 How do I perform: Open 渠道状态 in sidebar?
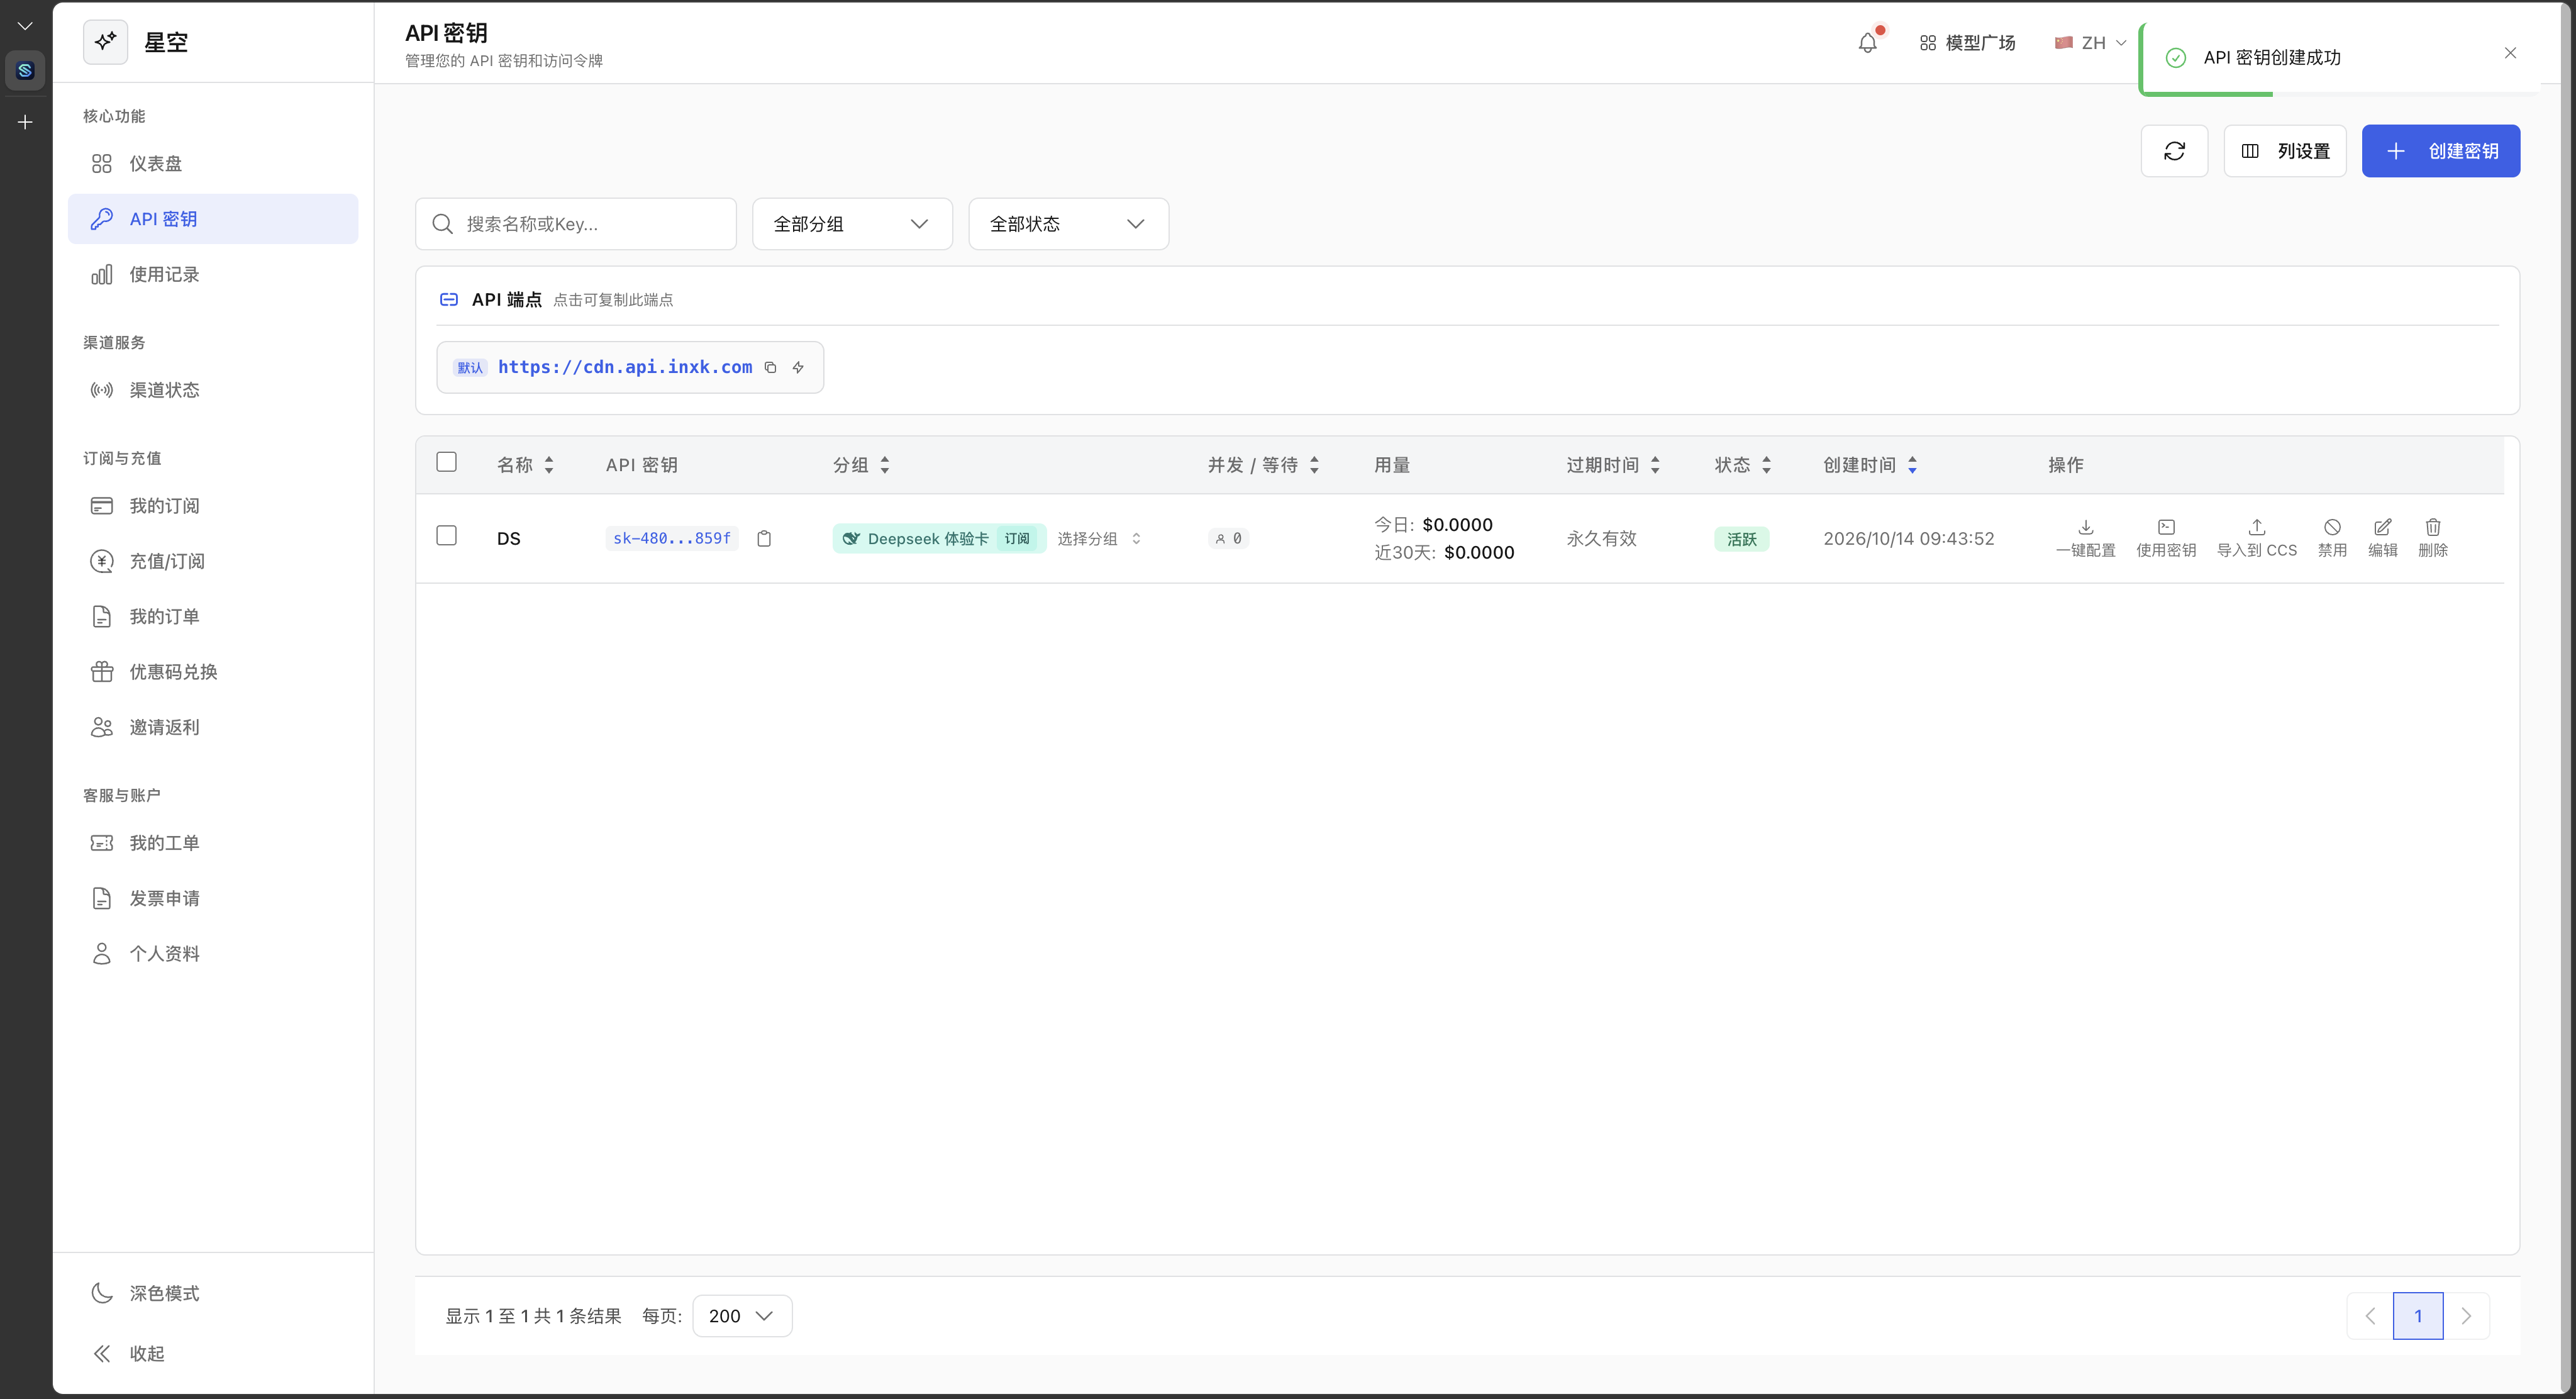tap(213, 390)
